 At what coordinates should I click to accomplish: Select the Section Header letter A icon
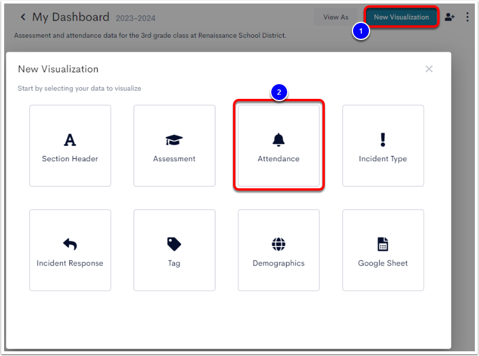tap(70, 140)
